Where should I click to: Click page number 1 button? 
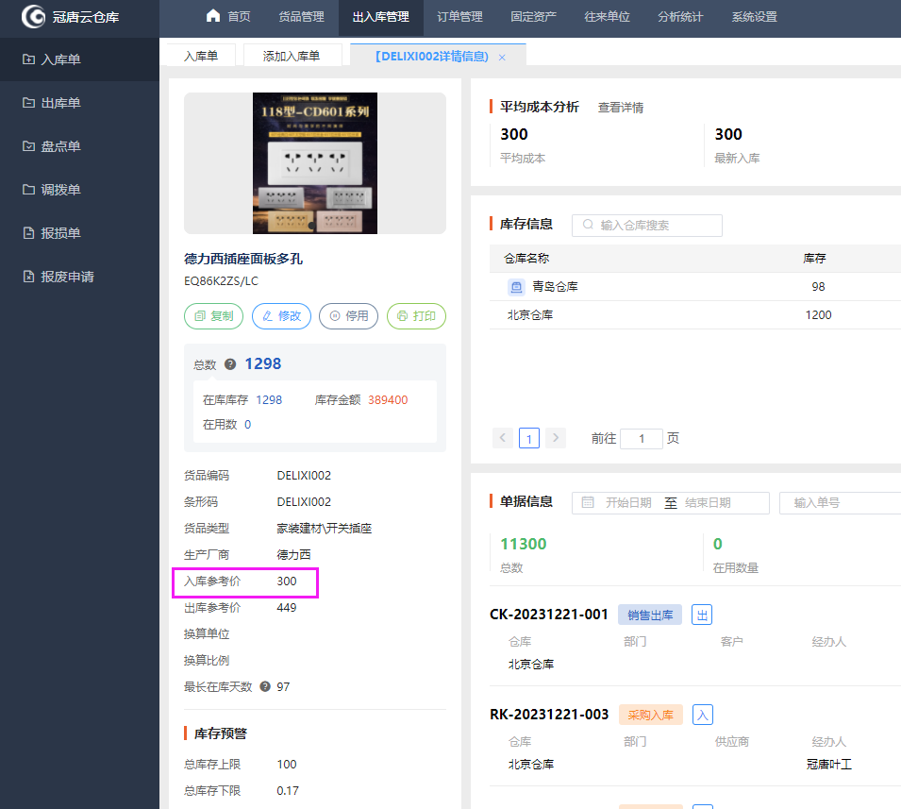click(529, 438)
